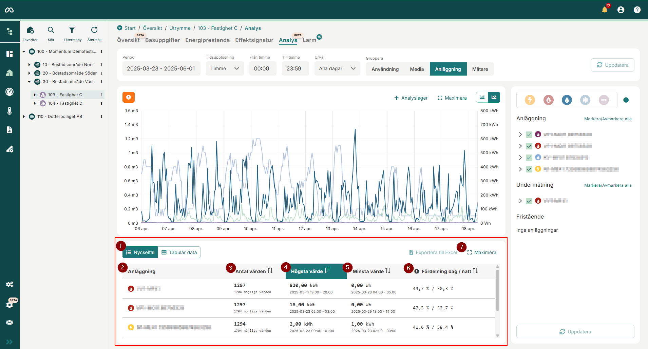Screen dimensions: 648x349
Task: Uncheck the water drop anläggning checkbox
Action: pyautogui.click(x=529, y=158)
